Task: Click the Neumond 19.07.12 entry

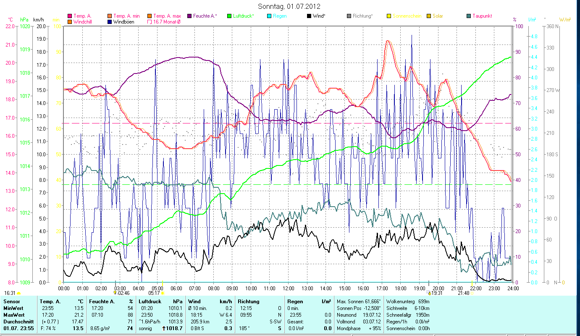Action: (359, 315)
